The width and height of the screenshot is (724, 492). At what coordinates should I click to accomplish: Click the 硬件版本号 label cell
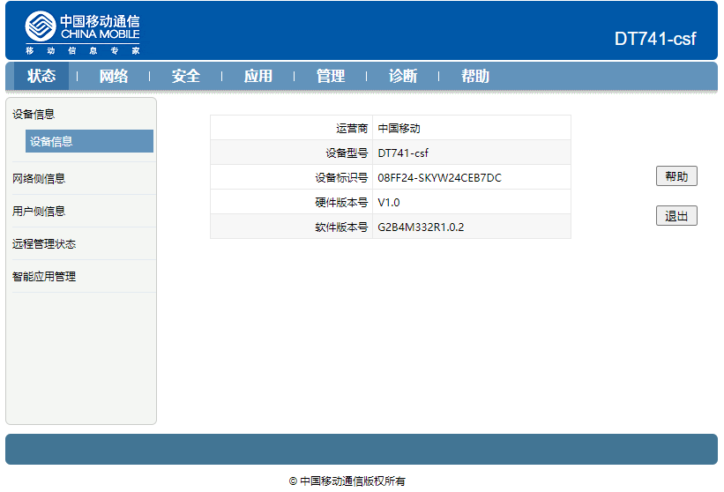(x=291, y=202)
